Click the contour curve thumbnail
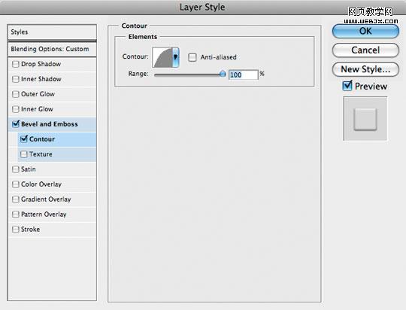 pos(162,57)
